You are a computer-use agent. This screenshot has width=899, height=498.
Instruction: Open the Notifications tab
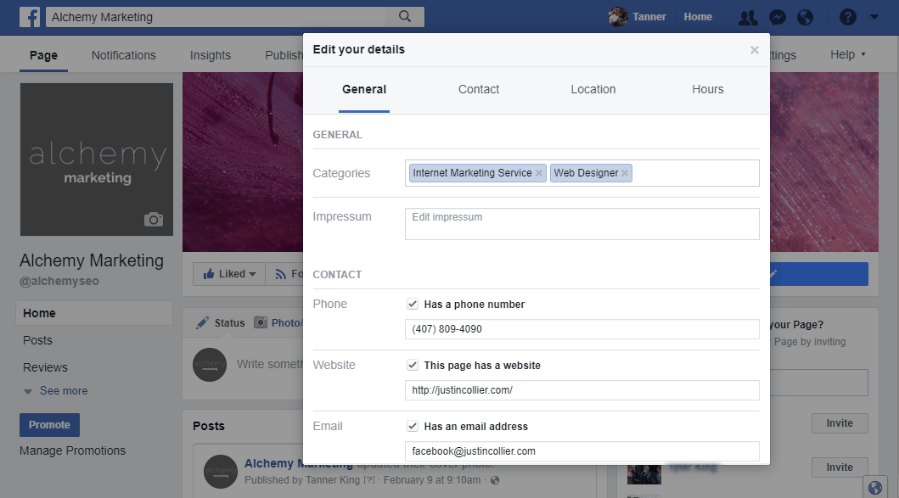tap(124, 55)
